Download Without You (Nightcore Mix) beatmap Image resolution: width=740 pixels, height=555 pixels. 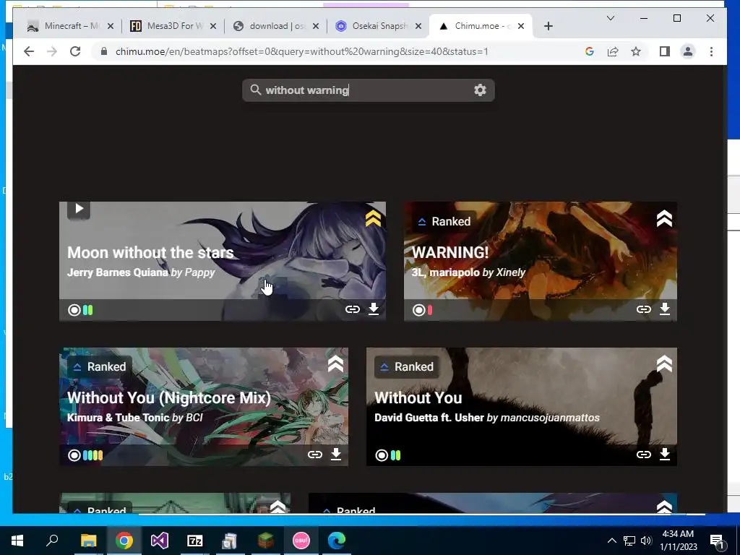335,454
